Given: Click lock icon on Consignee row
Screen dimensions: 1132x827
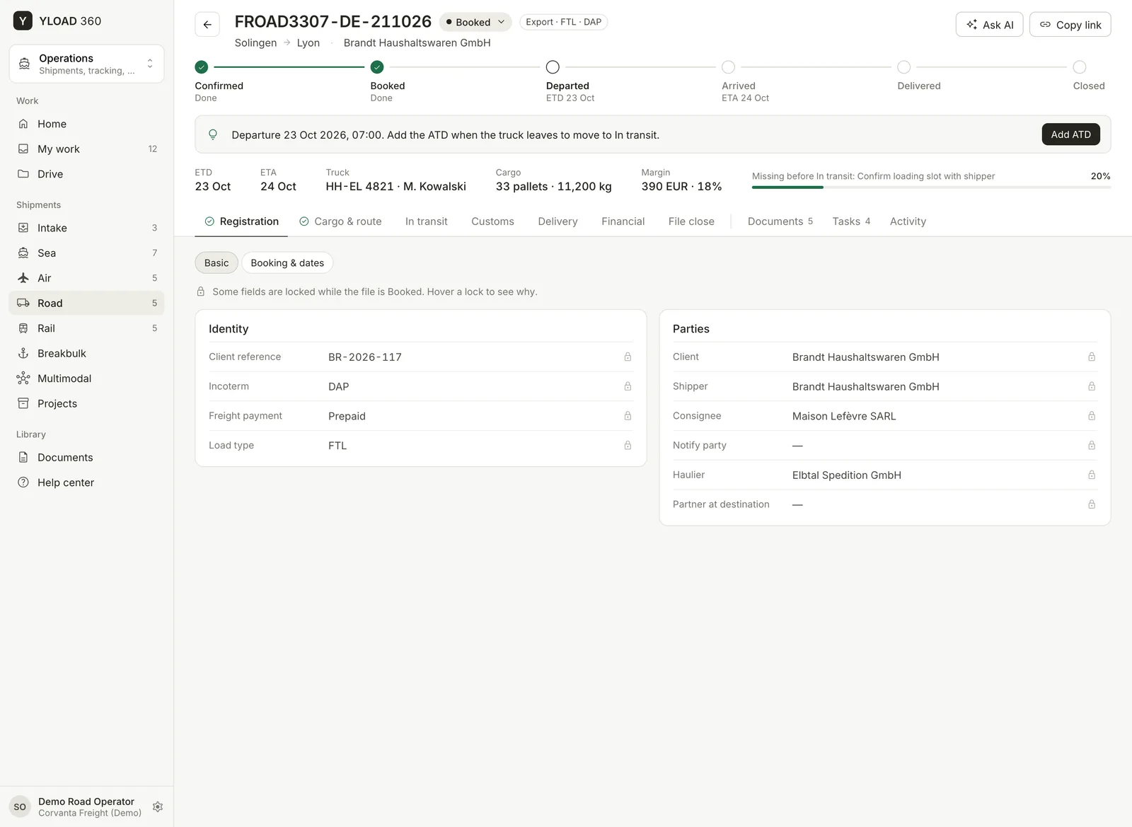Looking at the screenshot, I should [1092, 416].
